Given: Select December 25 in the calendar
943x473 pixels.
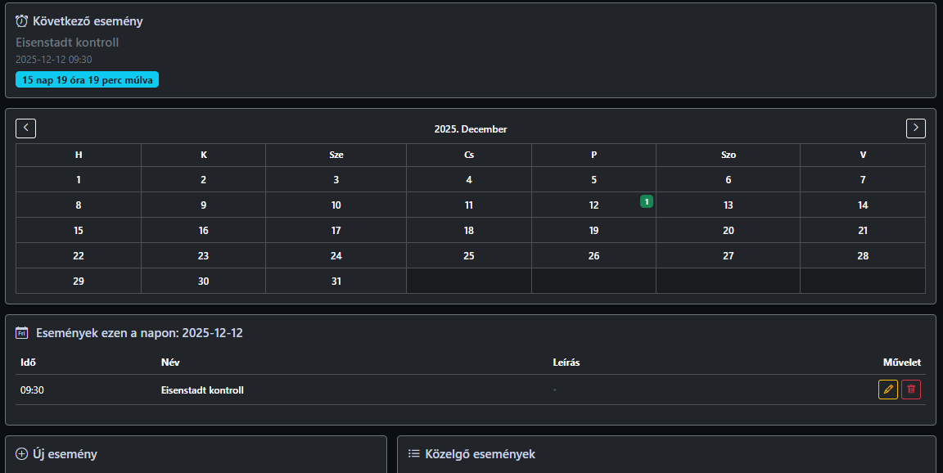Looking at the screenshot, I should pos(469,256).
